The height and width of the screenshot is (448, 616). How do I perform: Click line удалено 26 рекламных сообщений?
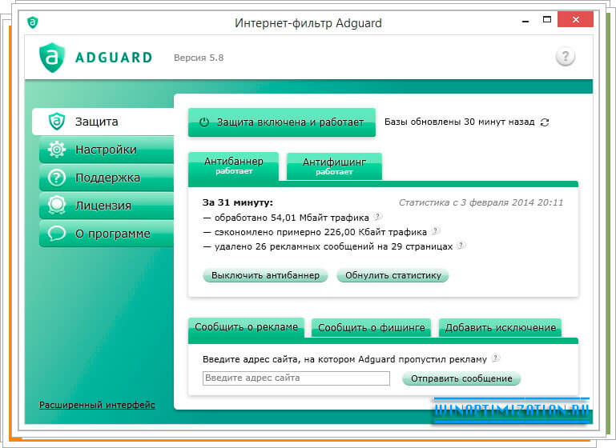pos(328,246)
